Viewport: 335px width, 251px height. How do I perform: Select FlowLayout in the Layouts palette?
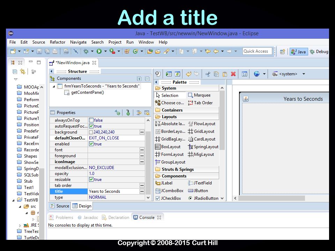(x=201, y=124)
